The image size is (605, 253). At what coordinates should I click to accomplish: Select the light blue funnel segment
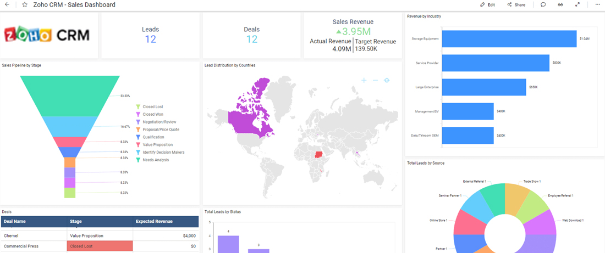pos(70,126)
